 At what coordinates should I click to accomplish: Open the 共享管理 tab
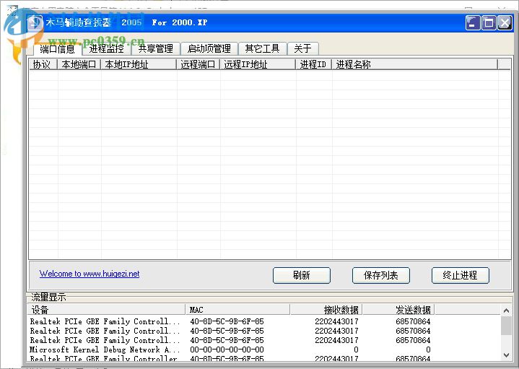pos(156,48)
